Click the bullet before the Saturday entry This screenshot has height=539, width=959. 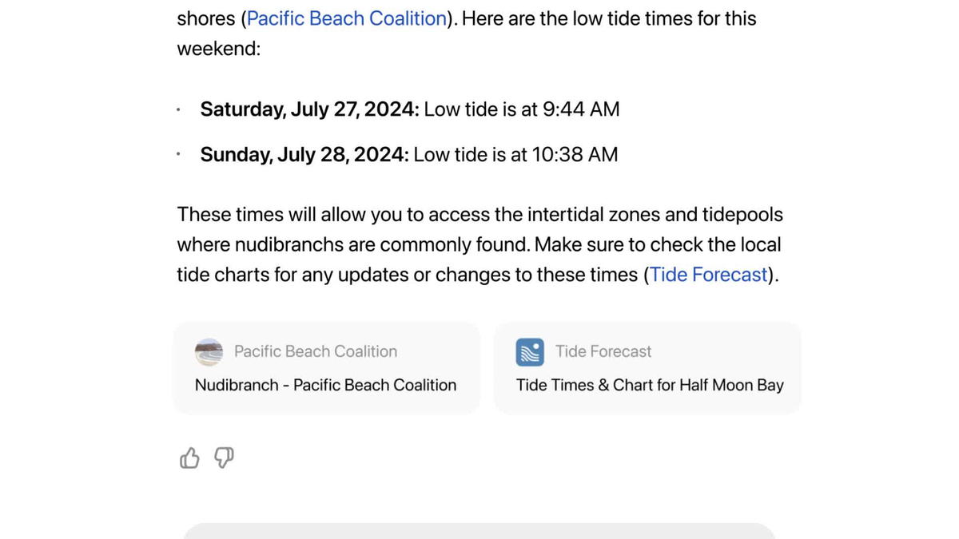[180, 110]
